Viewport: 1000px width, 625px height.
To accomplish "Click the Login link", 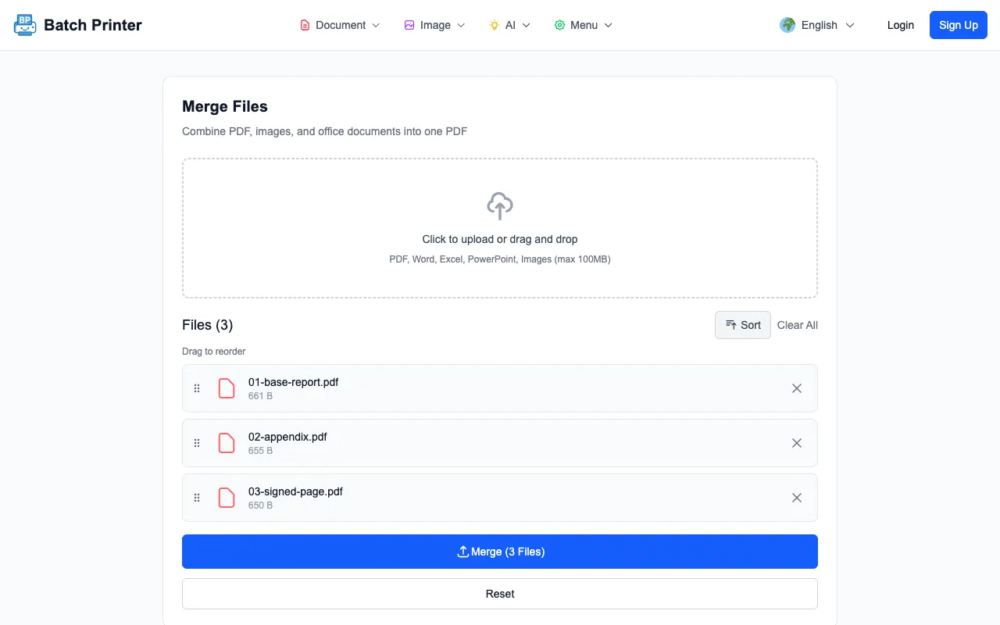I will tap(901, 25).
